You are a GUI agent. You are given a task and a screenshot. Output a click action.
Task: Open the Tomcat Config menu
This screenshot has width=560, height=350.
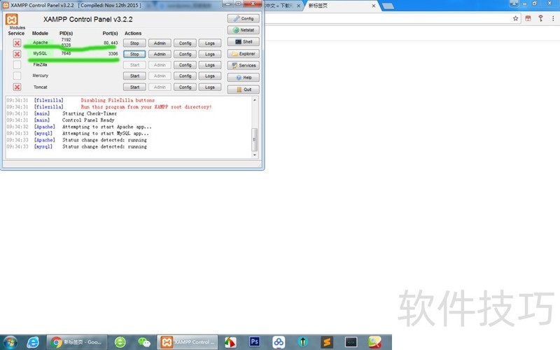tap(185, 87)
